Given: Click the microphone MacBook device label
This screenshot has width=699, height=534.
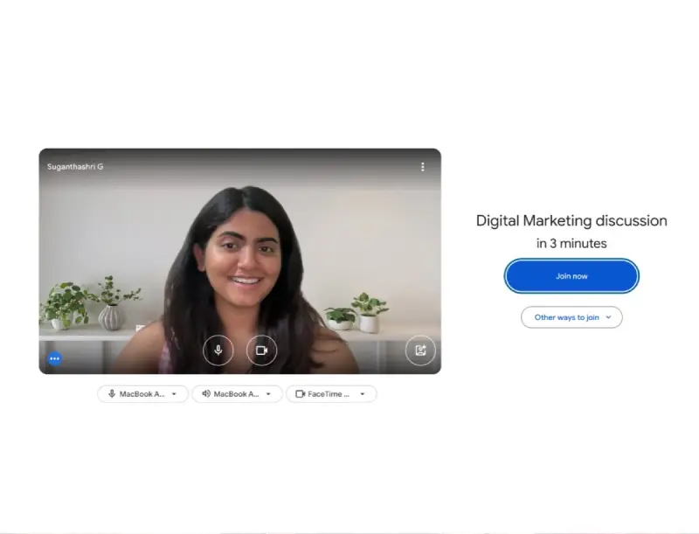Looking at the screenshot, I should tap(142, 394).
